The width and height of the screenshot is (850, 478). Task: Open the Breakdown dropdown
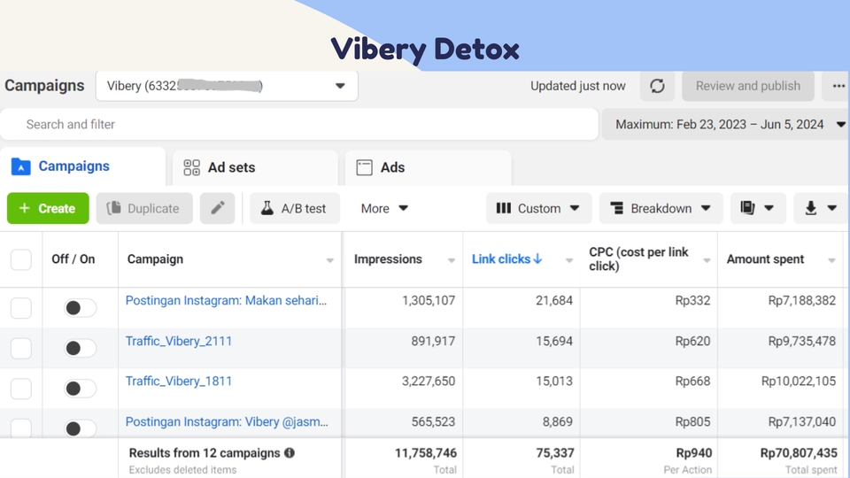(661, 208)
